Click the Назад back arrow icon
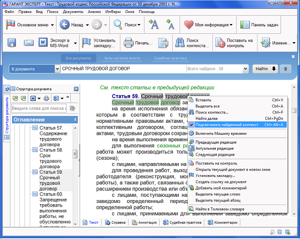 [65, 25]
